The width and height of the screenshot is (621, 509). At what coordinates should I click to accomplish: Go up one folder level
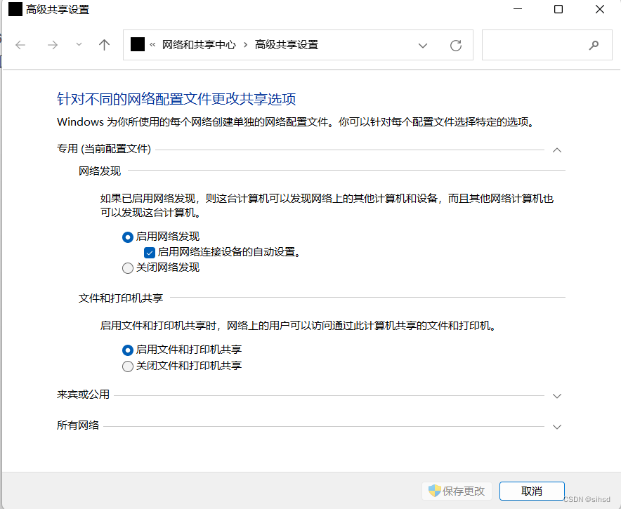point(104,45)
